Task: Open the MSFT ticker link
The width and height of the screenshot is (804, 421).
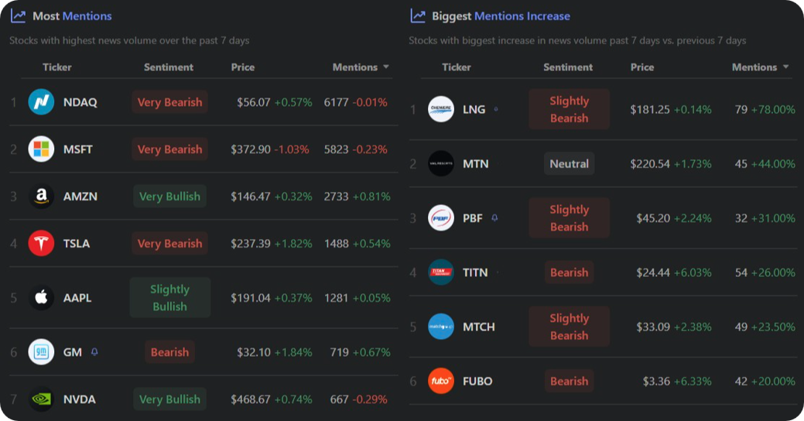Action: 78,149
